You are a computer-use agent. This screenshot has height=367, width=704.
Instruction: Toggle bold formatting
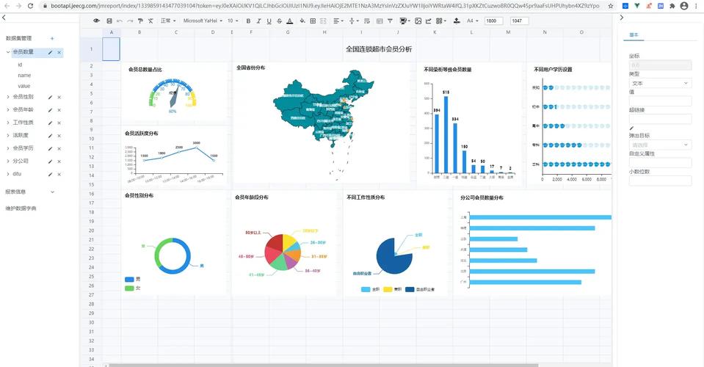tap(248, 21)
